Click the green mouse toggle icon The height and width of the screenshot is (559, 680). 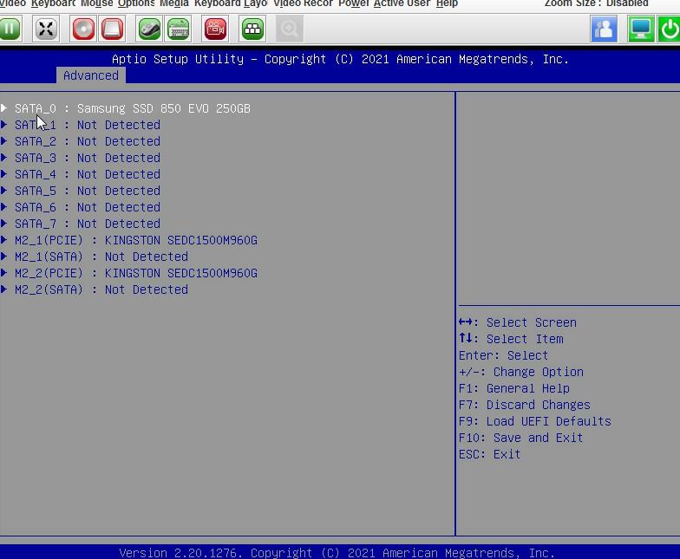[x=149, y=29]
